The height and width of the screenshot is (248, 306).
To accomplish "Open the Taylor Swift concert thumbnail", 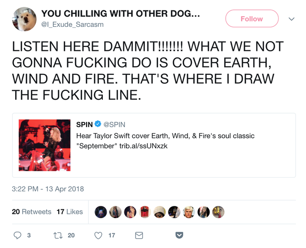I will pos(45,145).
